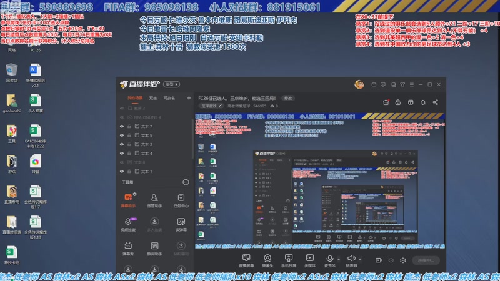500x281 pixels.
Task: Switch to 可改名 scene tab
Action: 169,98
